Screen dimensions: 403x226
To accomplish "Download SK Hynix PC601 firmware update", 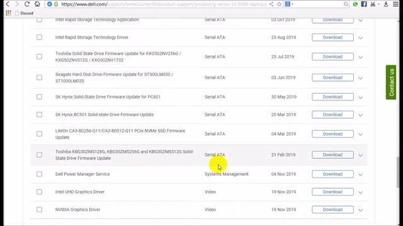I will (332, 97).
